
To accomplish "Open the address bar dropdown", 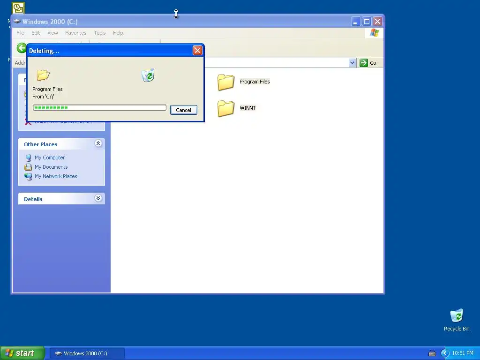I will click(352, 63).
